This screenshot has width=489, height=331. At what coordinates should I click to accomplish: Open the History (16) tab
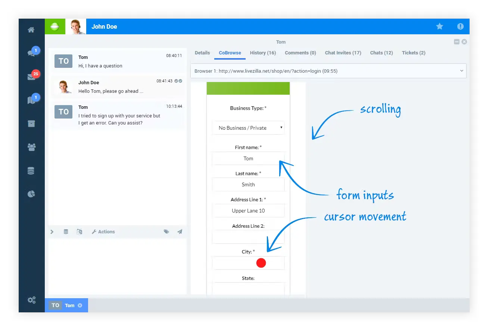pyautogui.click(x=263, y=53)
